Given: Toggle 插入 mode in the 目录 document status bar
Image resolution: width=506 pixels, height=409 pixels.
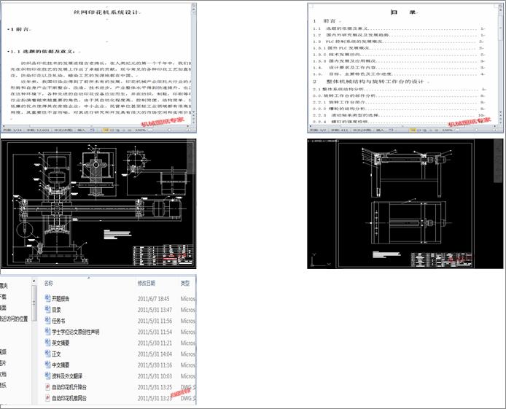Looking at the screenshot, I should click(x=380, y=130).
